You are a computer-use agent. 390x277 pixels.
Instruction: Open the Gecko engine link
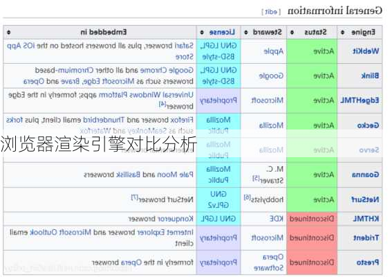click(x=368, y=125)
